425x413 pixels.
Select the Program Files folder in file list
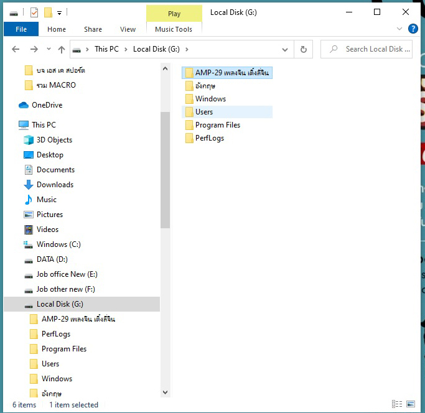tap(217, 125)
